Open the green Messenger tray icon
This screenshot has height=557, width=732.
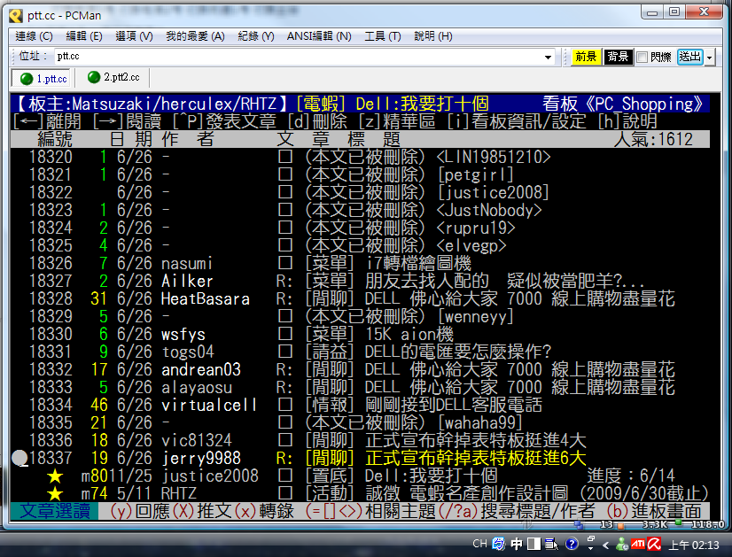coord(622,544)
